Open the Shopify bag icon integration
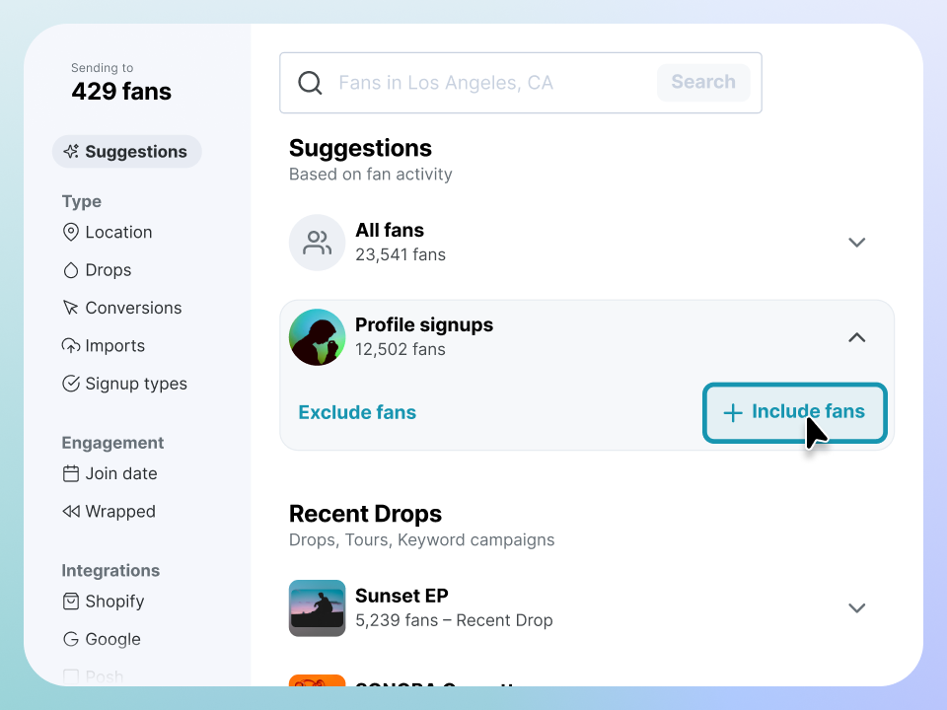Screen dimensions: 947x710 click(71, 602)
